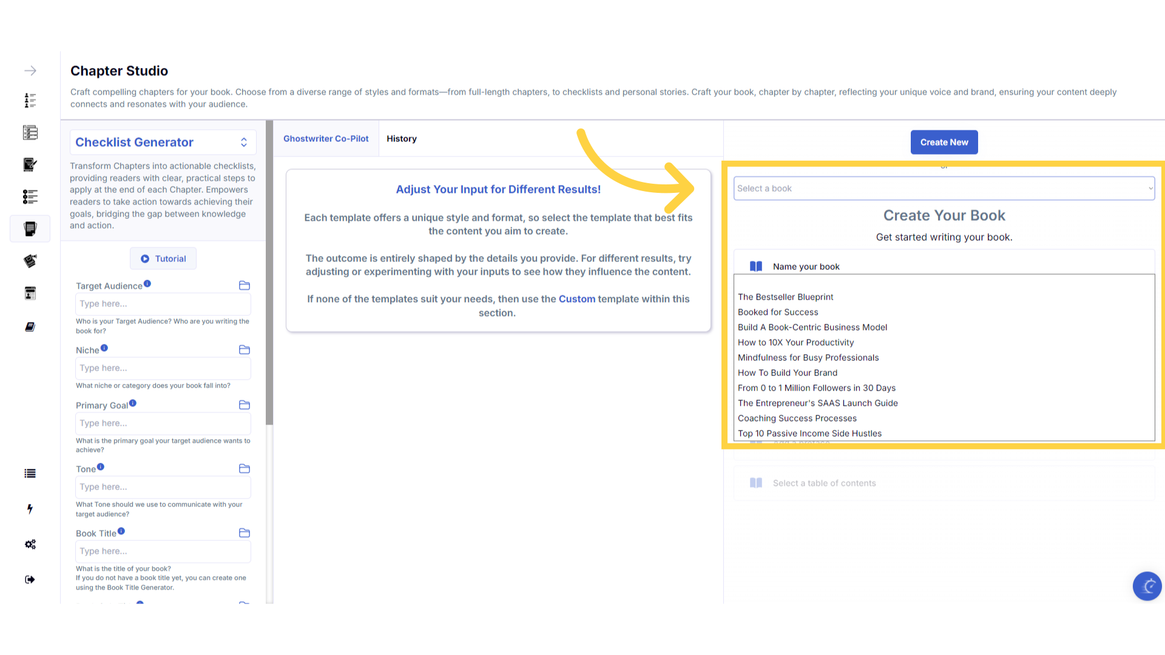
Task: Open the floating chat widget button
Action: coord(1147,586)
